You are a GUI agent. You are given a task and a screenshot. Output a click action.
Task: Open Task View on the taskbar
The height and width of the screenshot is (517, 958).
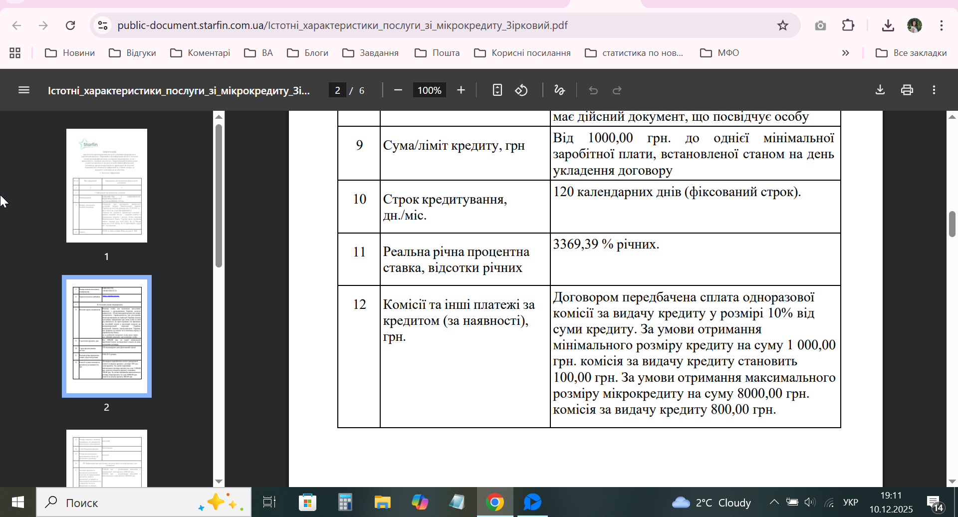click(269, 502)
